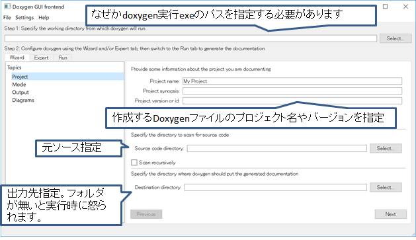The width and height of the screenshot is (416, 240).
Task: Open the File menu
Action: [7, 17]
